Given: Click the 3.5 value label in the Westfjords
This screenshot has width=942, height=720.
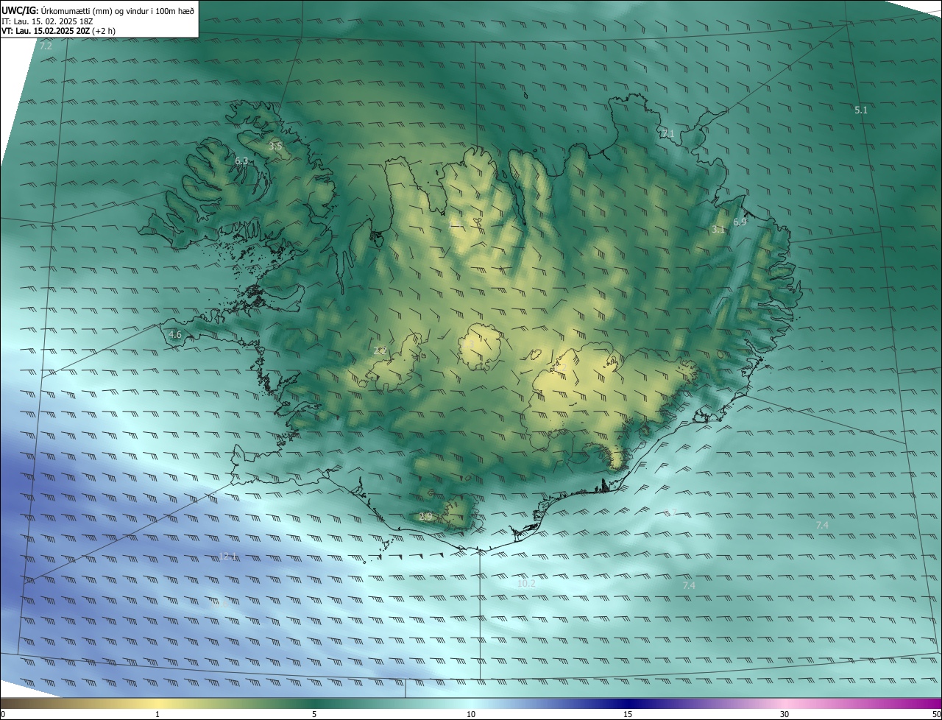Looking at the screenshot, I should pyautogui.click(x=275, y=147).
